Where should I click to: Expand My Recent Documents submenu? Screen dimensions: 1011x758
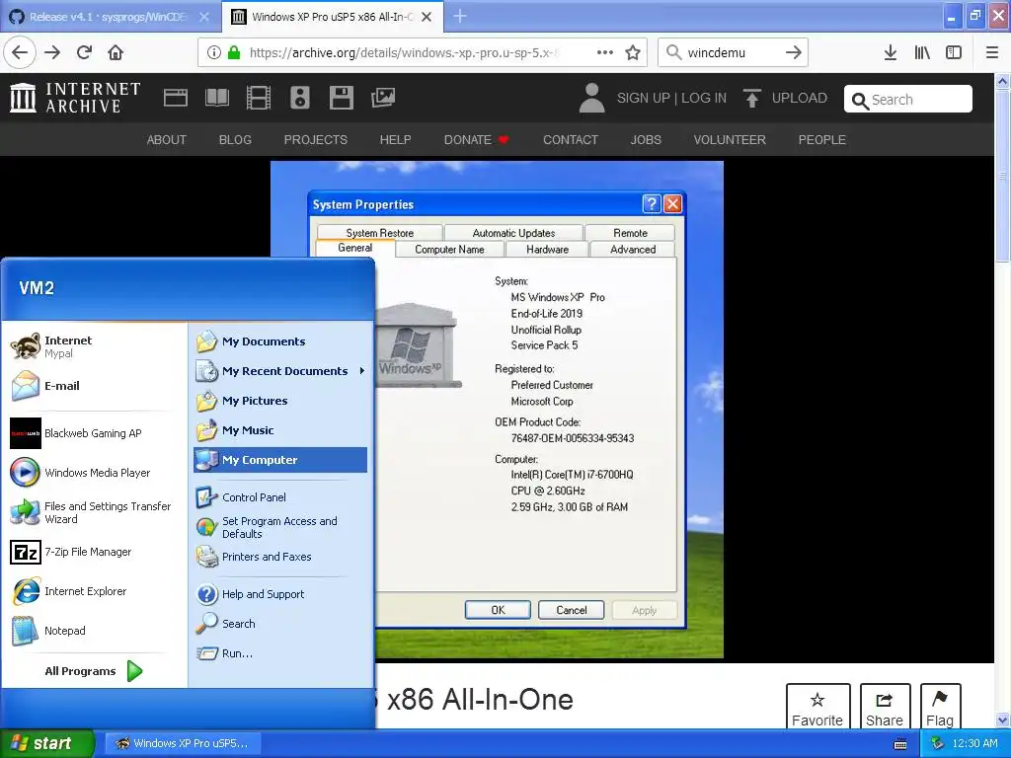[x=280, y=371]
